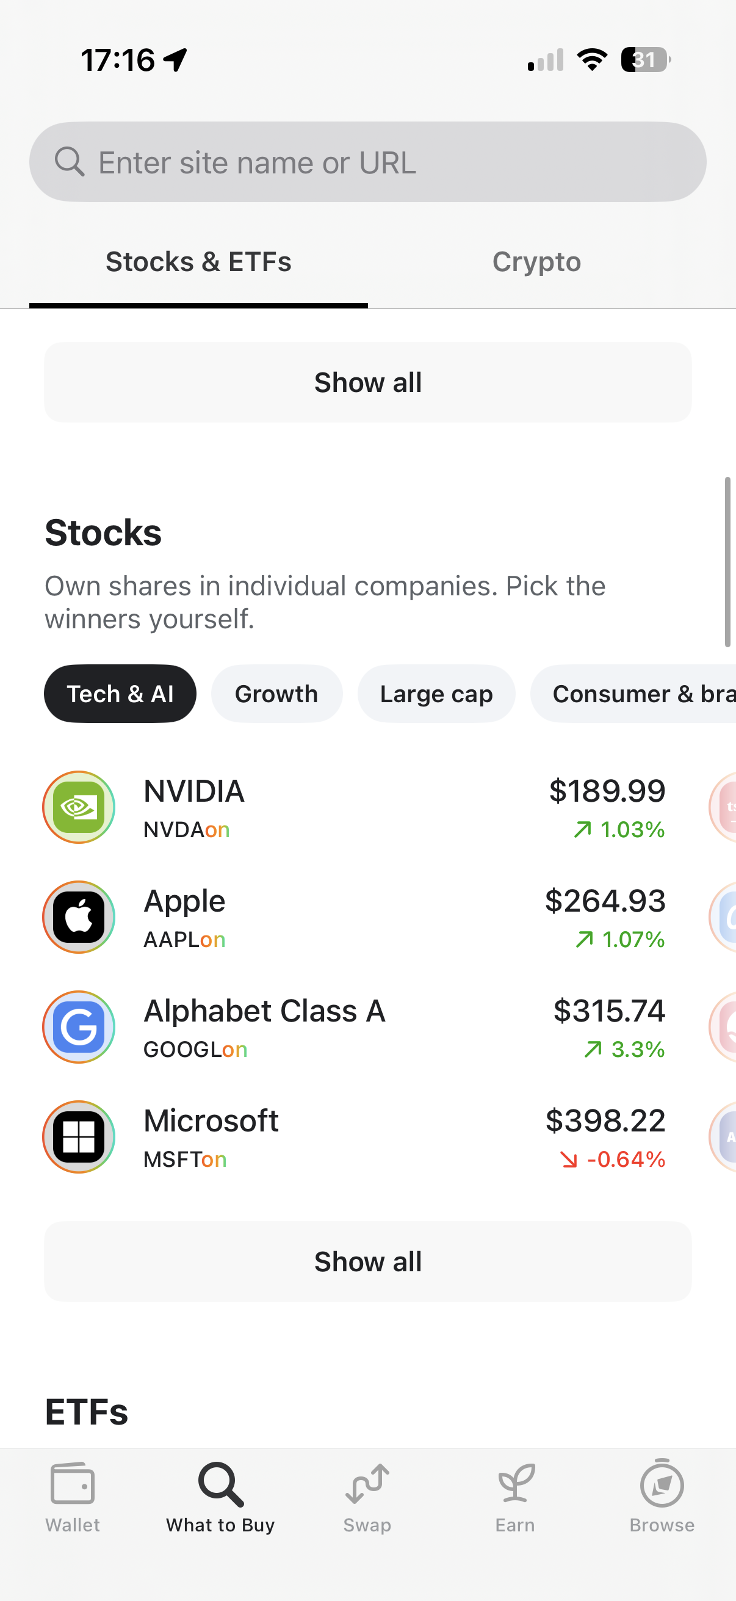The image size is (736, 1601).
Task: Open the Earn sprout icon
Action: 515,1484
